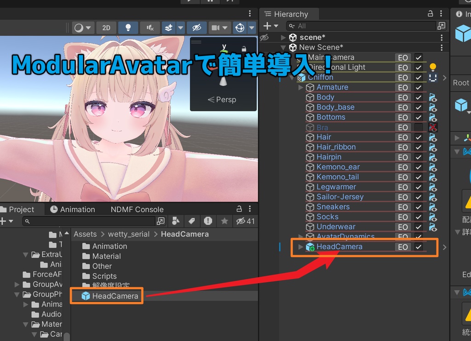Toggle 2D view mode in Scene view
This screenshot has width=471, height=341.
pyautogui.click(x=106, y=28)
